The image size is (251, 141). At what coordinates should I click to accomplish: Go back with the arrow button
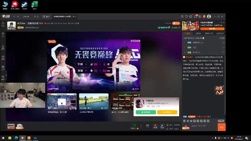pyautogui.click(x=14, y=17)
